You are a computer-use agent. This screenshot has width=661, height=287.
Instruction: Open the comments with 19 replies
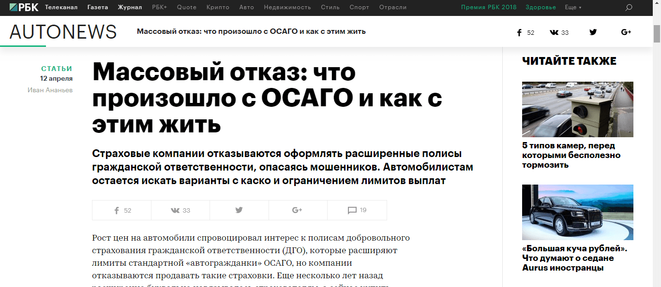357,210
